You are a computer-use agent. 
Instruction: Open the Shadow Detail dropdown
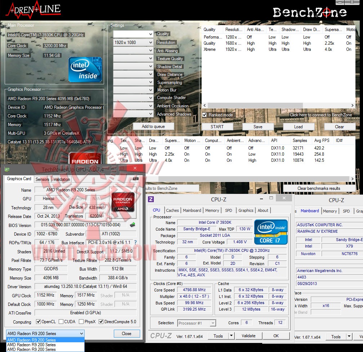coord(133,66)
